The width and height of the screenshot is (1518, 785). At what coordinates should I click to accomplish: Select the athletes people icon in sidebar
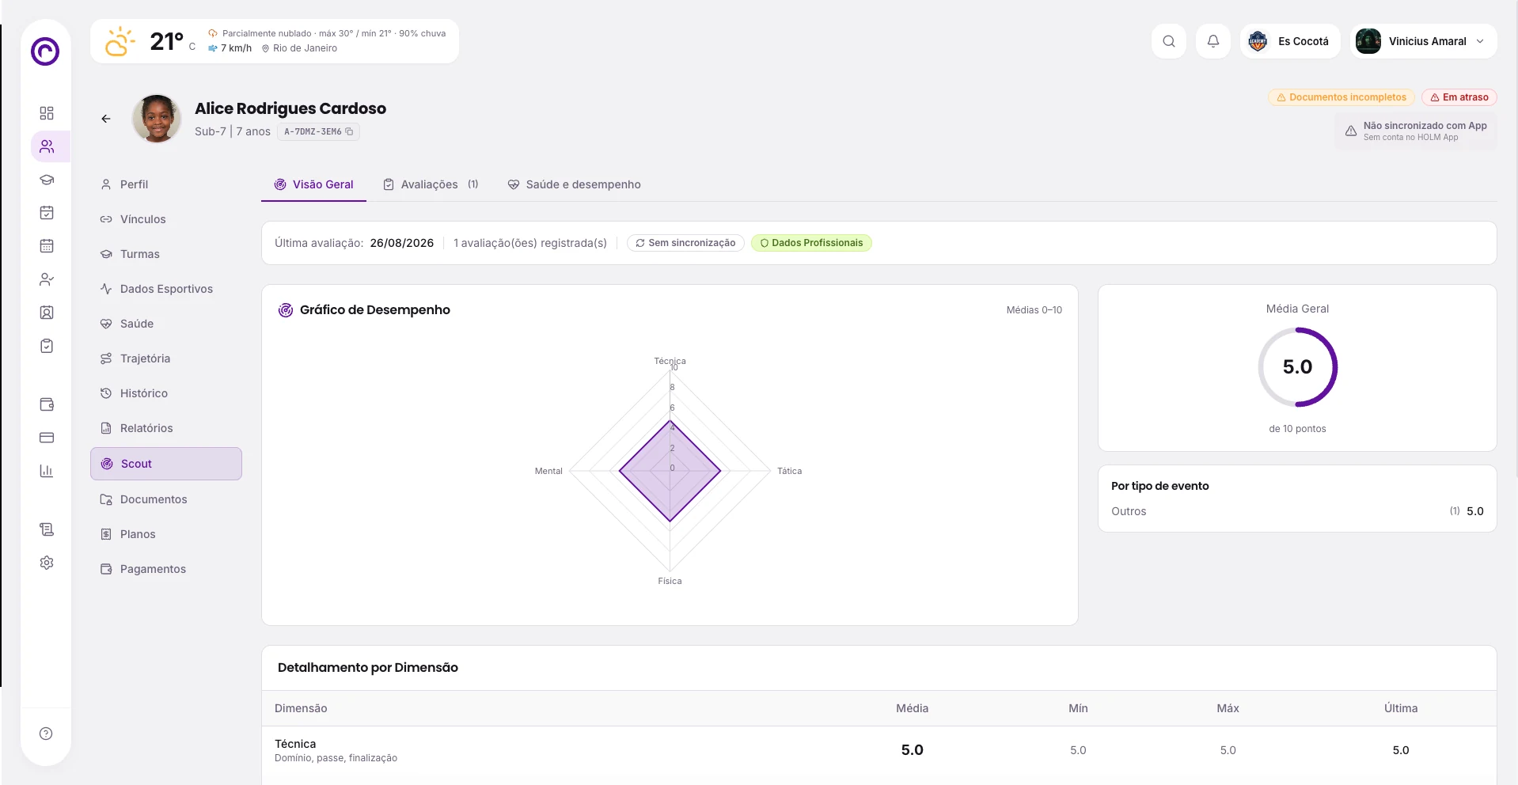click(47, 146)
